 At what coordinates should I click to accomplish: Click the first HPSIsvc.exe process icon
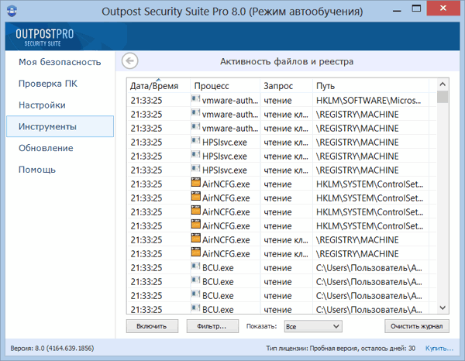click(x=195, y=142)
